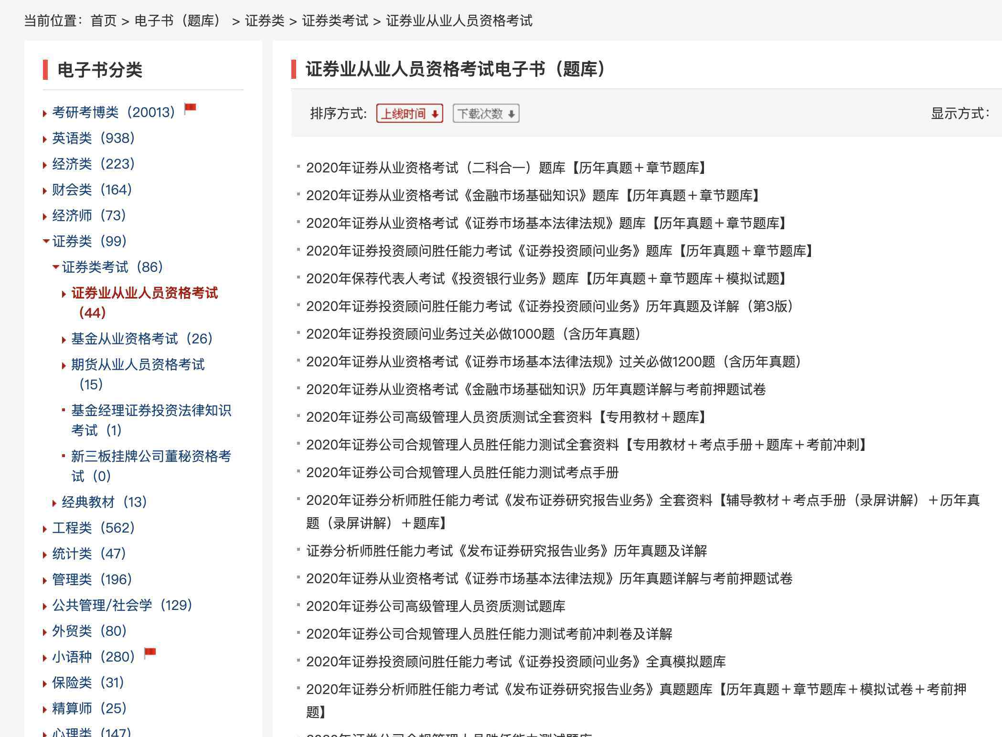The image size is (1002, 737).
Task: Collapse the 证券类考试 subcategory arrow
Action: click(55, 267)
